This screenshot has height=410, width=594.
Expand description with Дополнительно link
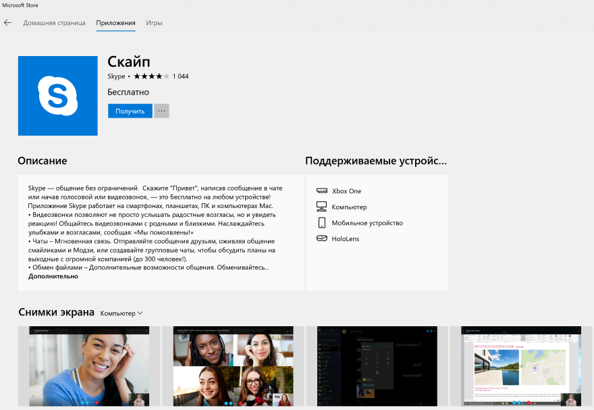(x=53, y=276)
